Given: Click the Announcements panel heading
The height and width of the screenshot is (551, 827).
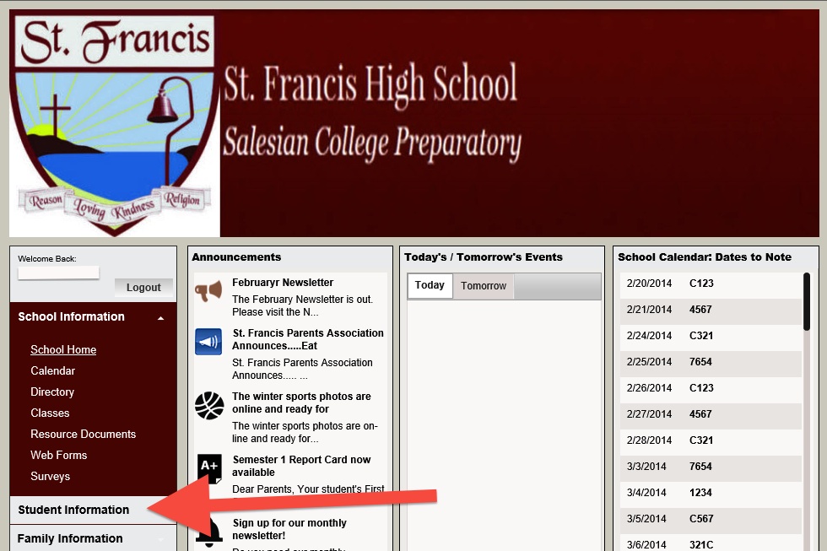Looking at the screenshot, I should (x=236, y=257).
